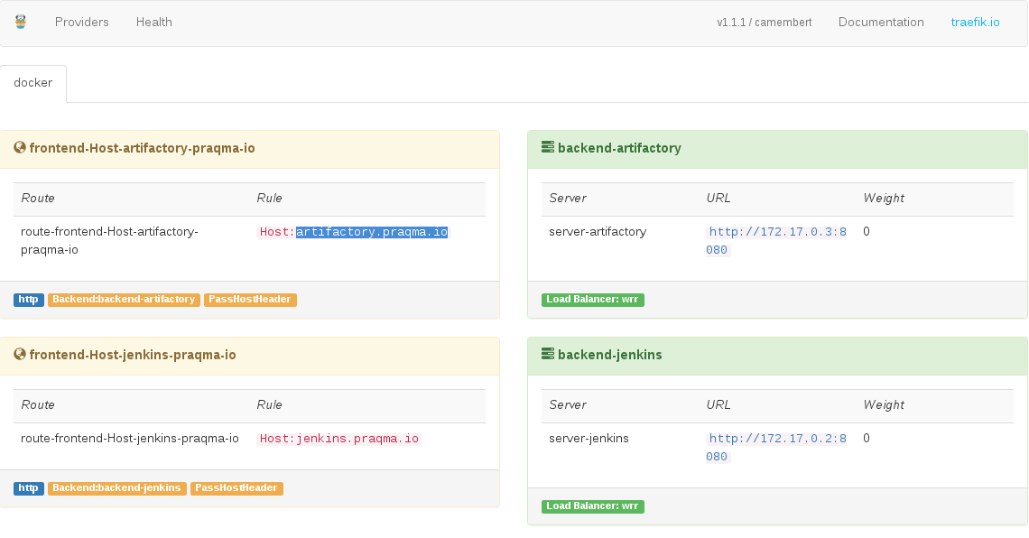The image size is (1029, 538).
Task: Click the http badge under artifactory frontend
Action: click(29, 300)
